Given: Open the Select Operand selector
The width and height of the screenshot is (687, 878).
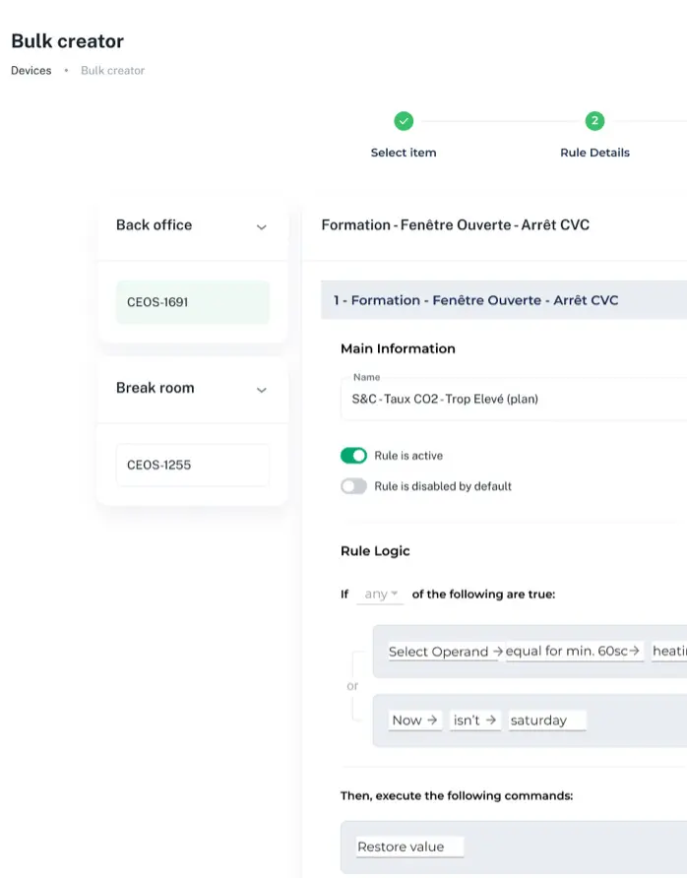Looking at the screenshot, I should tap(445, 652).
